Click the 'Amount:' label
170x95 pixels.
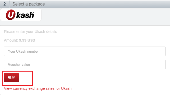coord(11,40)
